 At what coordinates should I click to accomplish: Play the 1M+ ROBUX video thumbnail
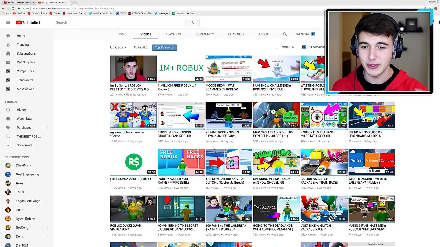(181, 69)
